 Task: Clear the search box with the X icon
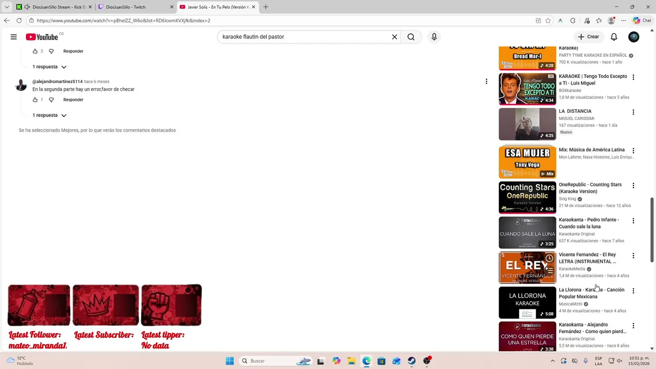pyautogui.click(x=395, y=37)
